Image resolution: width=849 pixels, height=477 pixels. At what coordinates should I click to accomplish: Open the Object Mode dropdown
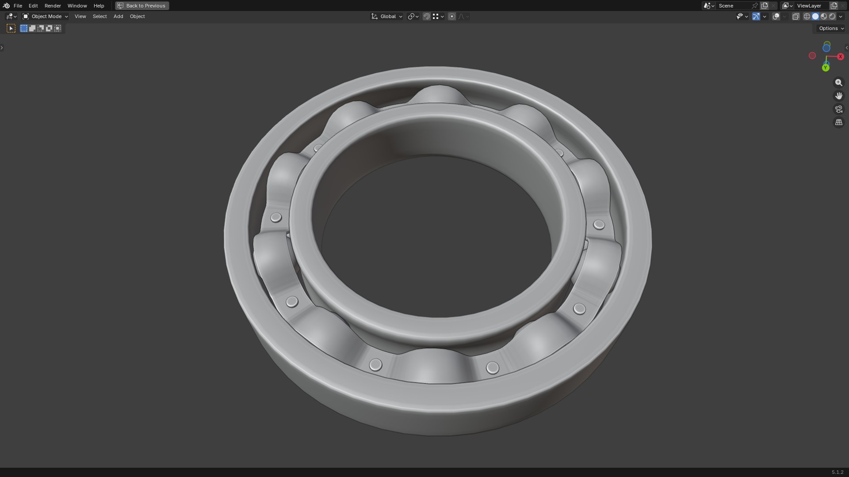tap(45, 16)
